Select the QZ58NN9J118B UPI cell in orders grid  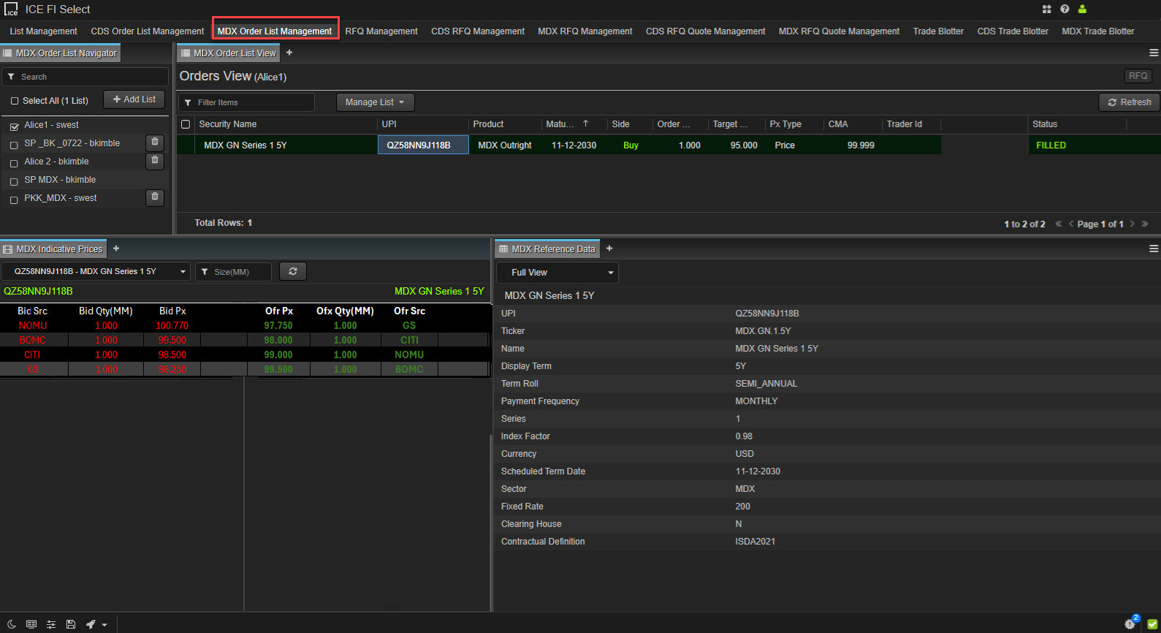click(x=423, y=145)
